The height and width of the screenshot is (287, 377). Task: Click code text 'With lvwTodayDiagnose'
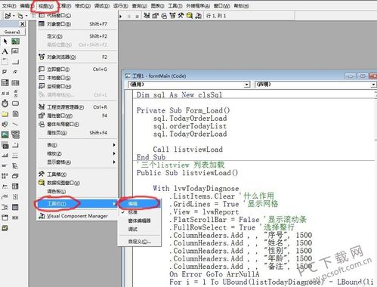pyautogui.click(x=196, y=188)
